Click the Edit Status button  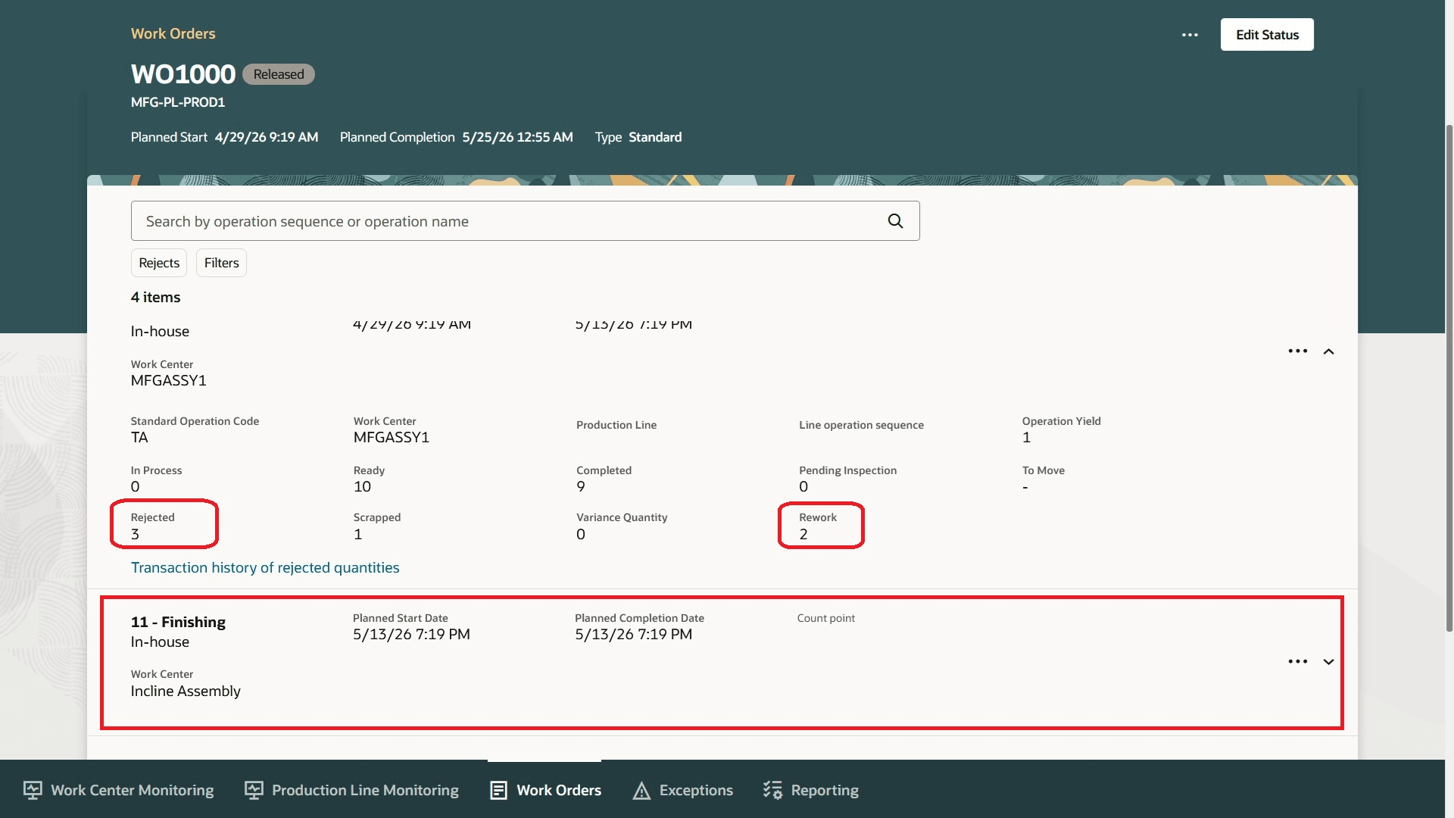click(x=1267, y=35)
